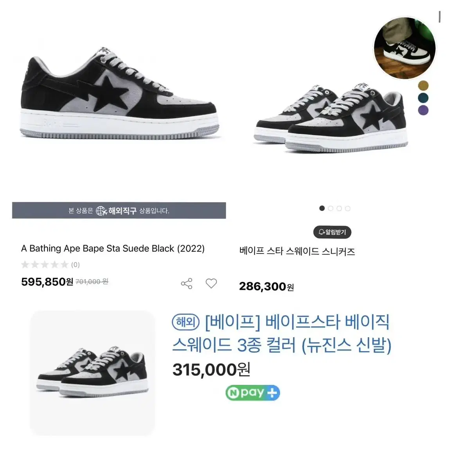Open the blue 베이프스타 베이직 스웨이드 3종 listing link
Image resolution: width=449 pixels, height=449 pixels.
(x=282, y=334)
